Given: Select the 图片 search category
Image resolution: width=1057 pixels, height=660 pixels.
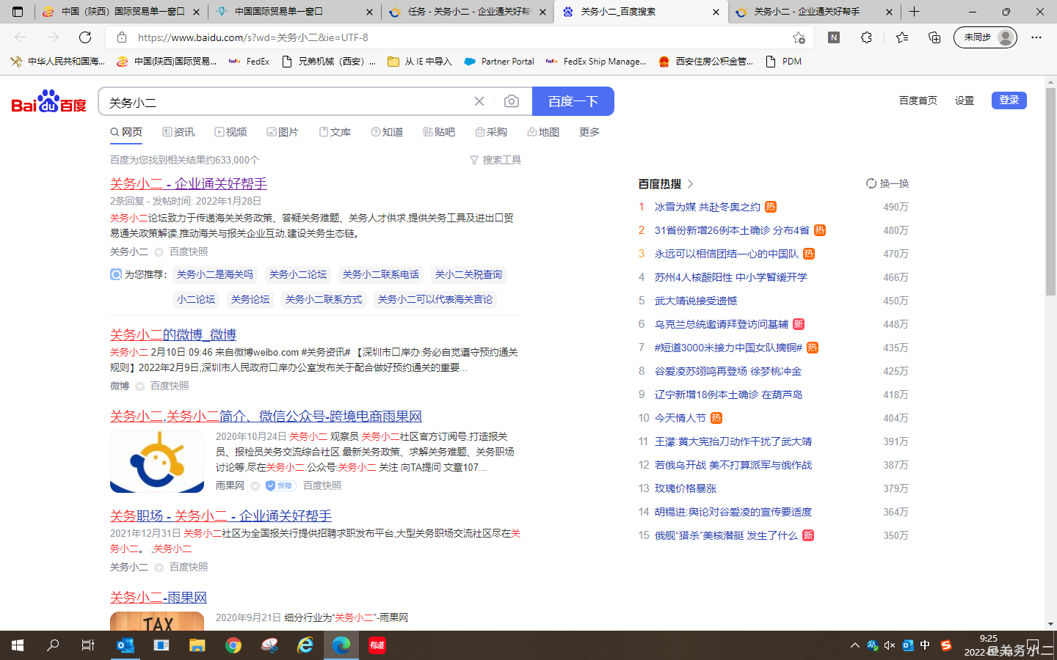Looking at the screenshot, I should point(283,132).
